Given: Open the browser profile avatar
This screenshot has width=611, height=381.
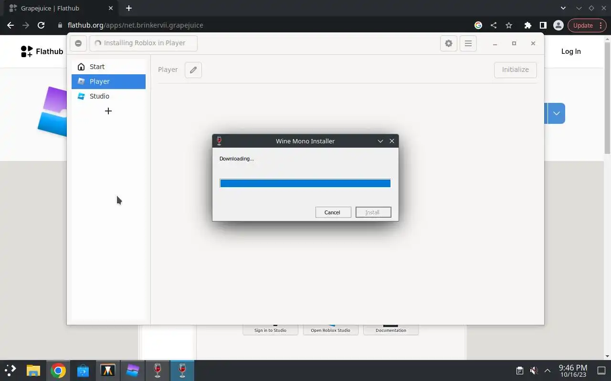Looking at the screenshot, I should pos(558,25).
